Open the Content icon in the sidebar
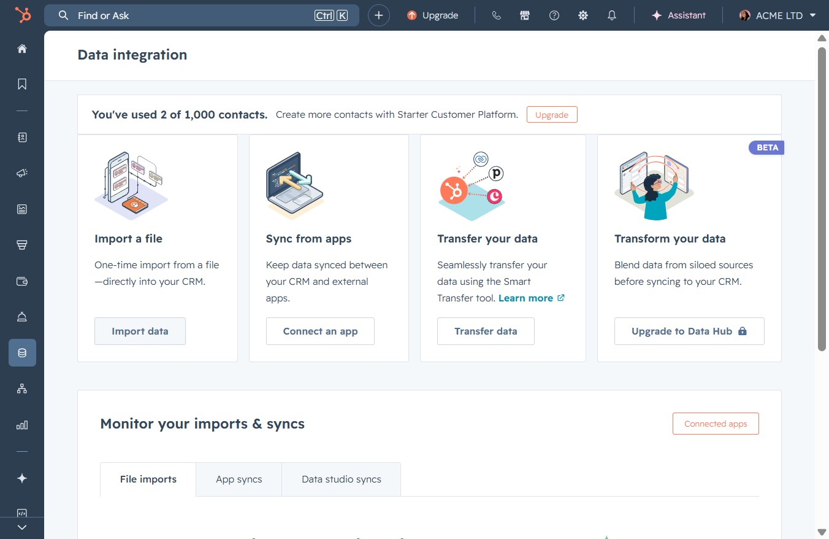 tap(22, 209)
